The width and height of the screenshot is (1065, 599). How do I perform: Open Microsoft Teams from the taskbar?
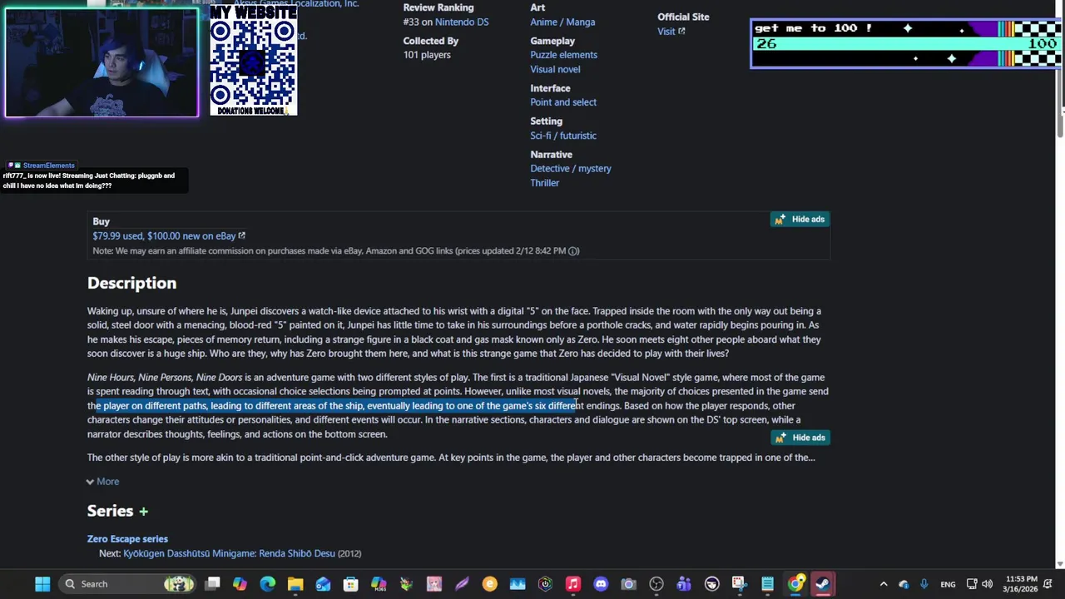coord(684,584)
